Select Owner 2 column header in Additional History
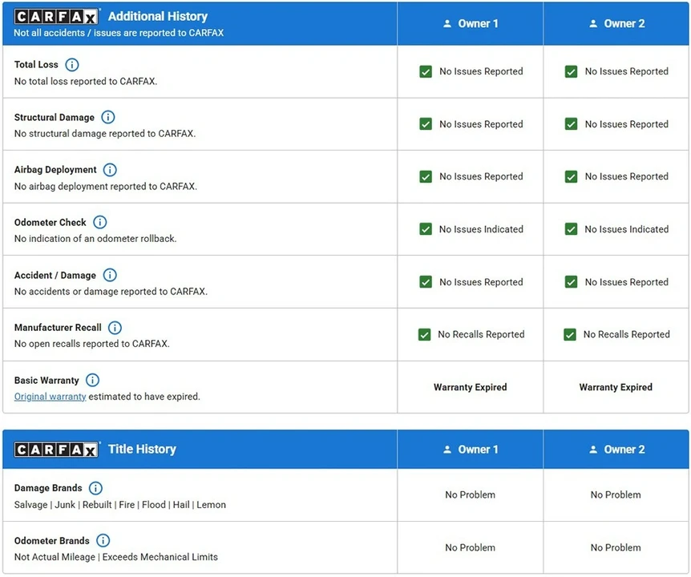The width and height of the screenshot is (691, 577). 616,23
